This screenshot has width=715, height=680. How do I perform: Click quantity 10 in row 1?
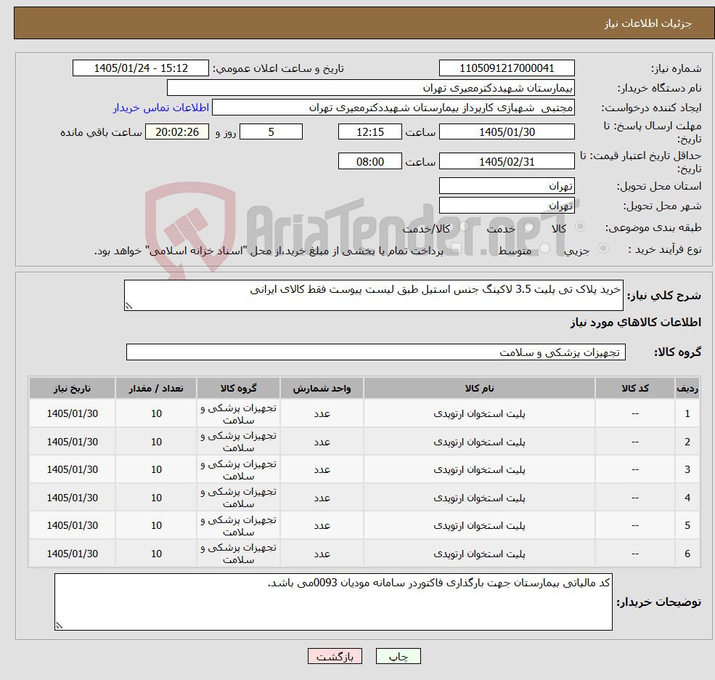(x=156, y=413)
